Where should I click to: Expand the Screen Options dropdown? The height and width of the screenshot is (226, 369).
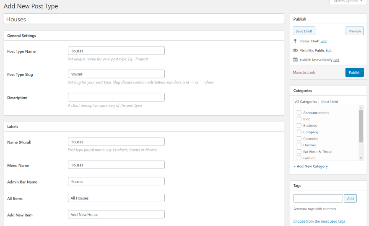(348, 2)
